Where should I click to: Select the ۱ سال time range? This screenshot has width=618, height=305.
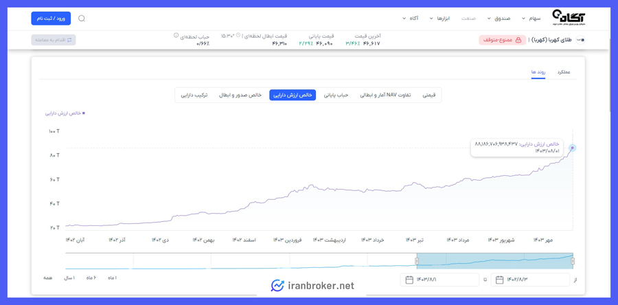click(x=69, y=278)
